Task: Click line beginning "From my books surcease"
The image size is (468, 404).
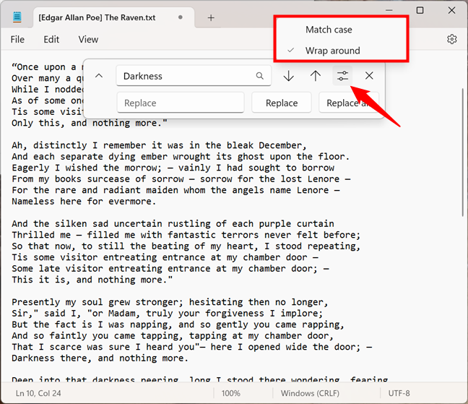Action: [x=181, y=179]
